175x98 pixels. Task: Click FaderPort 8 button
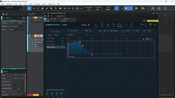click(x=153, y=21)
